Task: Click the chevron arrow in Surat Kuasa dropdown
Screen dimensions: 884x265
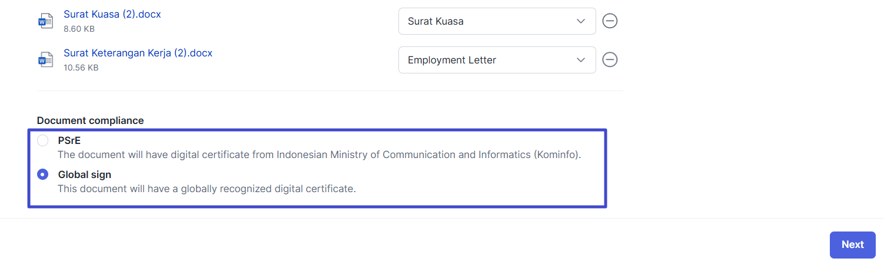Action: click(x=581, y=21)
